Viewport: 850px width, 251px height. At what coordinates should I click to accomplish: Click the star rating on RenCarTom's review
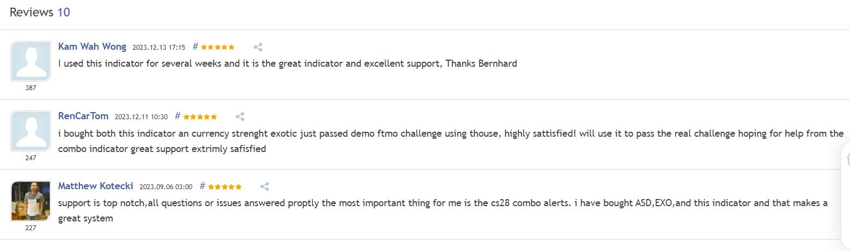click(x=200, y=117)
